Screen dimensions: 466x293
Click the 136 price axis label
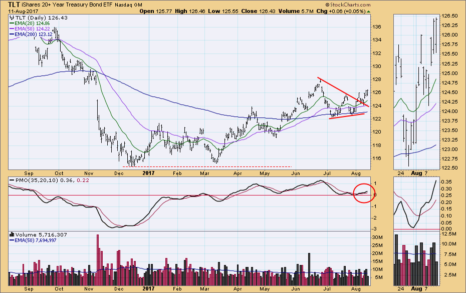377,27
